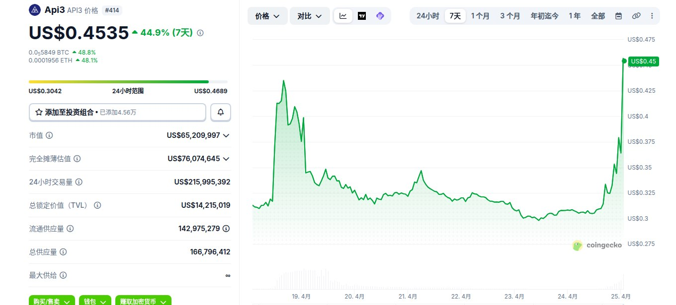Click the US$0.4689 range high value
Screen dimensions: 676x305
click(x=211, y=91)
